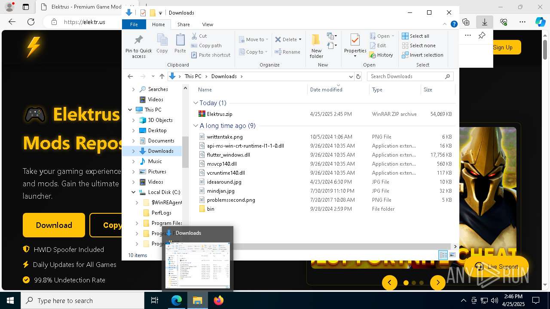Select Music in navigation pane
Screen dimensions: 550x309
[155, 161]
